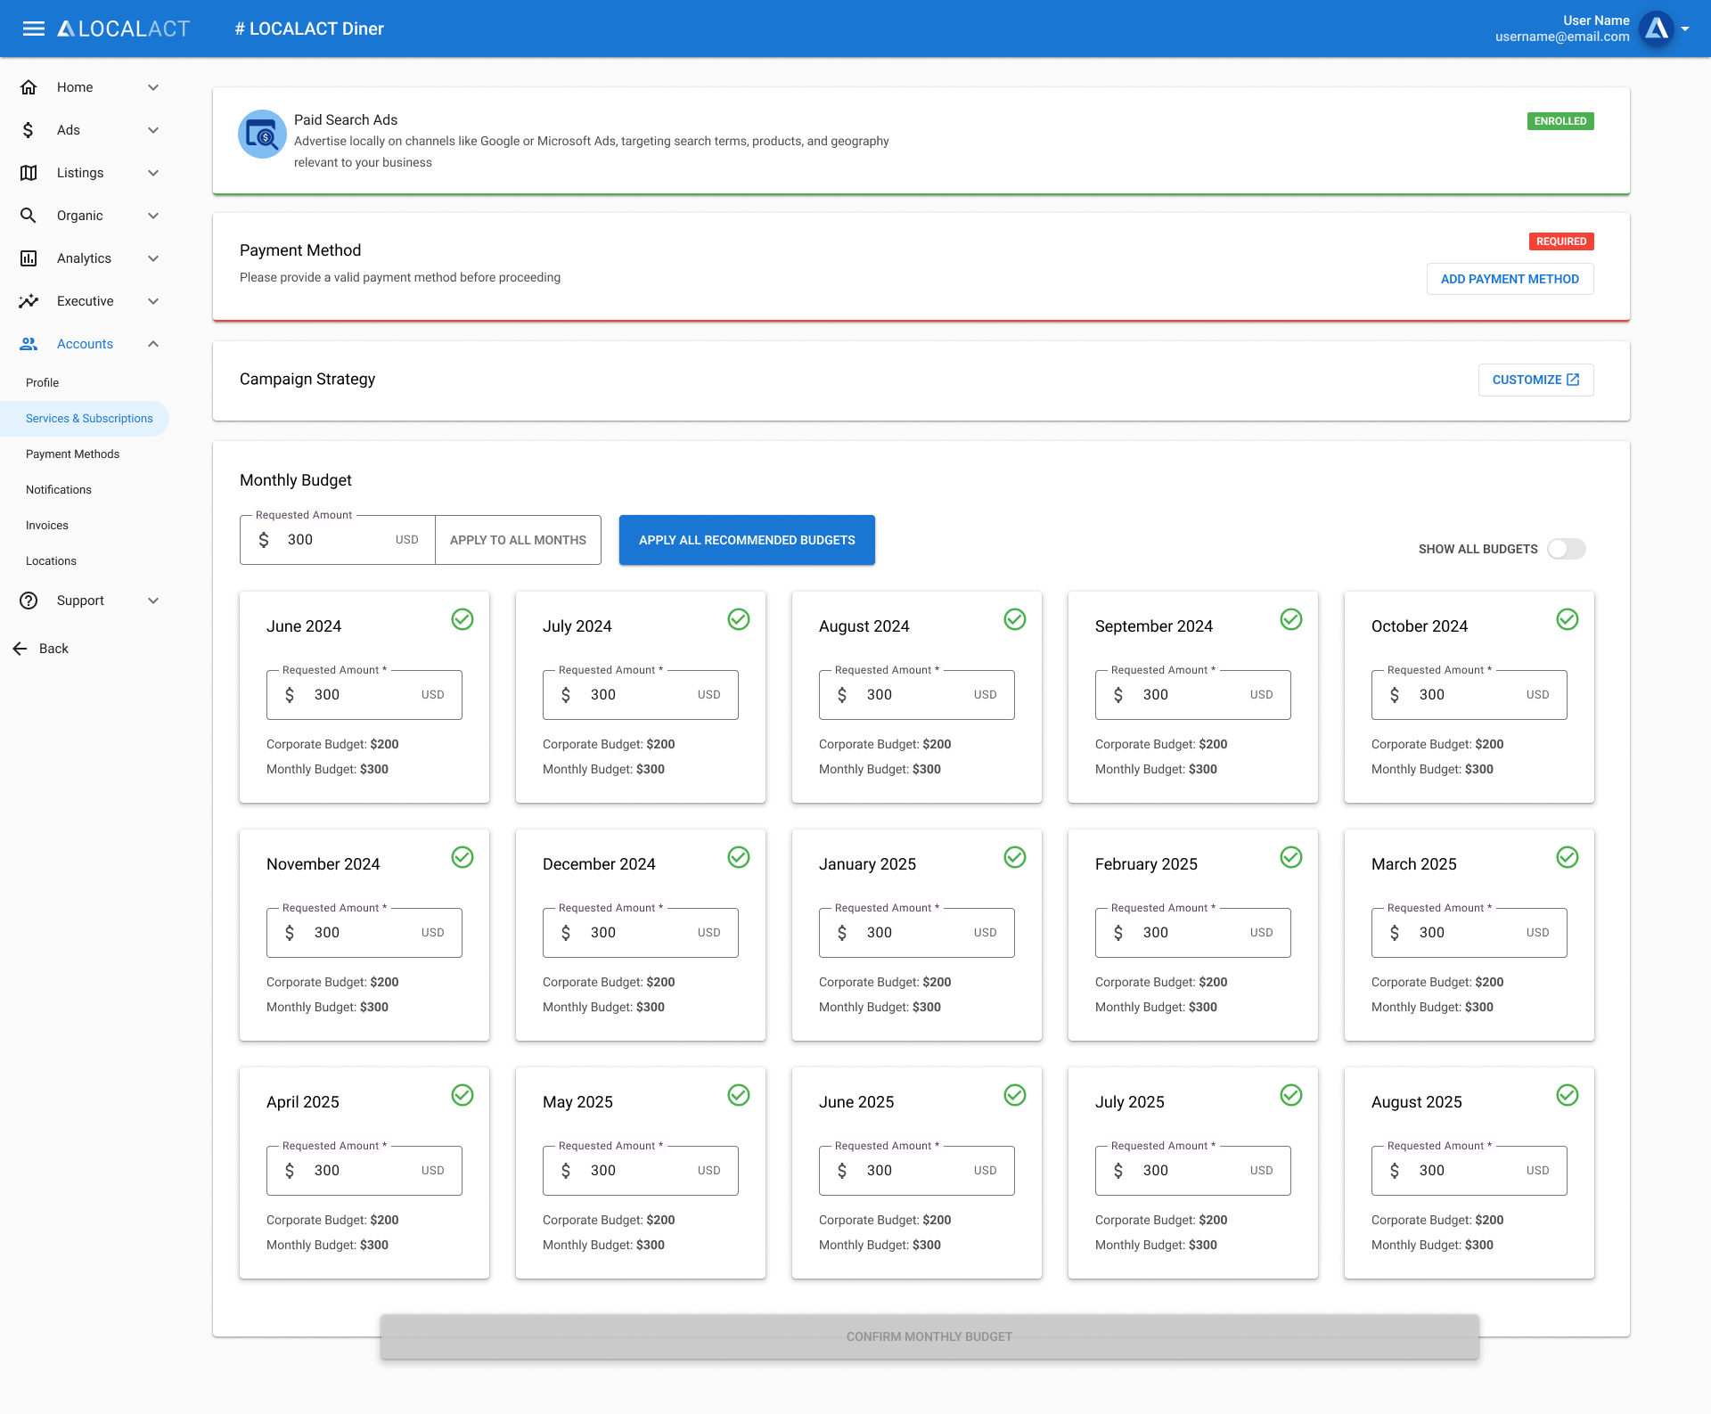Click the December 2024 Requested Amount field

click(x=641, y=933)
